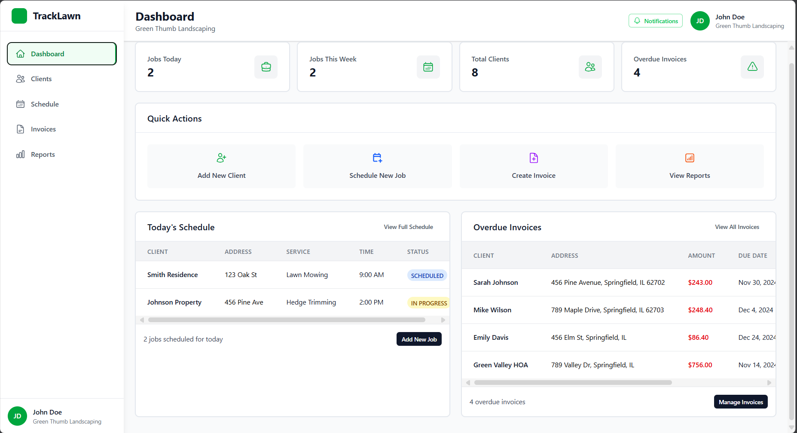
Task: Click the AMOUNT column header
Action: point(701,255)
